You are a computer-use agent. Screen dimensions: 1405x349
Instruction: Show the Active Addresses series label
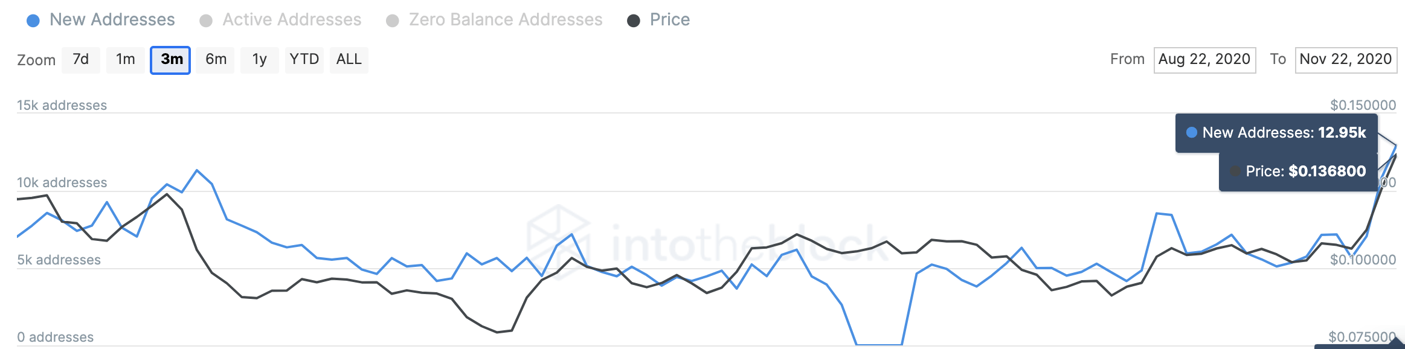pyautogui.click(x=292, y=19)
